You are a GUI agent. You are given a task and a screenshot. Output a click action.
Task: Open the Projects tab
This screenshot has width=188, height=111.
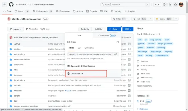point(91,11)
